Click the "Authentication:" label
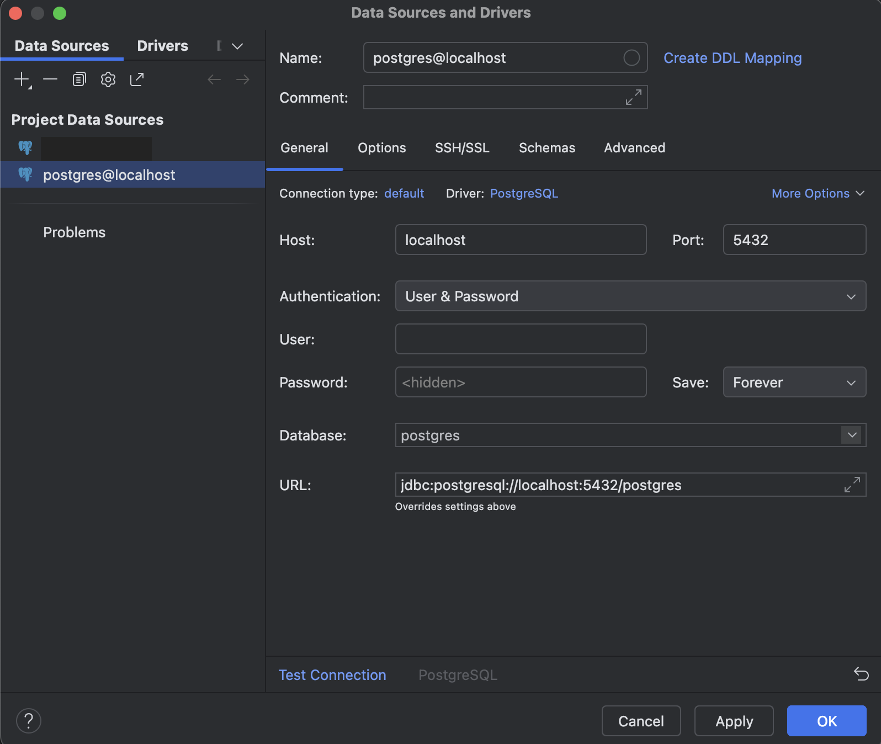 pos(330,296)
